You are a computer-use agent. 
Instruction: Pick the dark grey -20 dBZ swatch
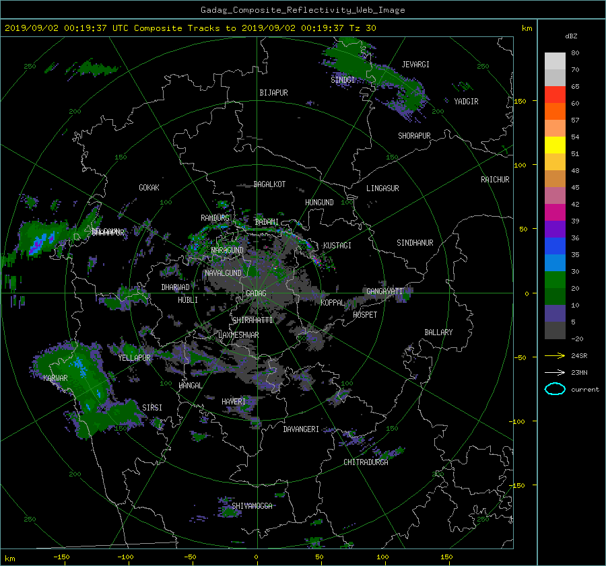[x=555, y=330]
